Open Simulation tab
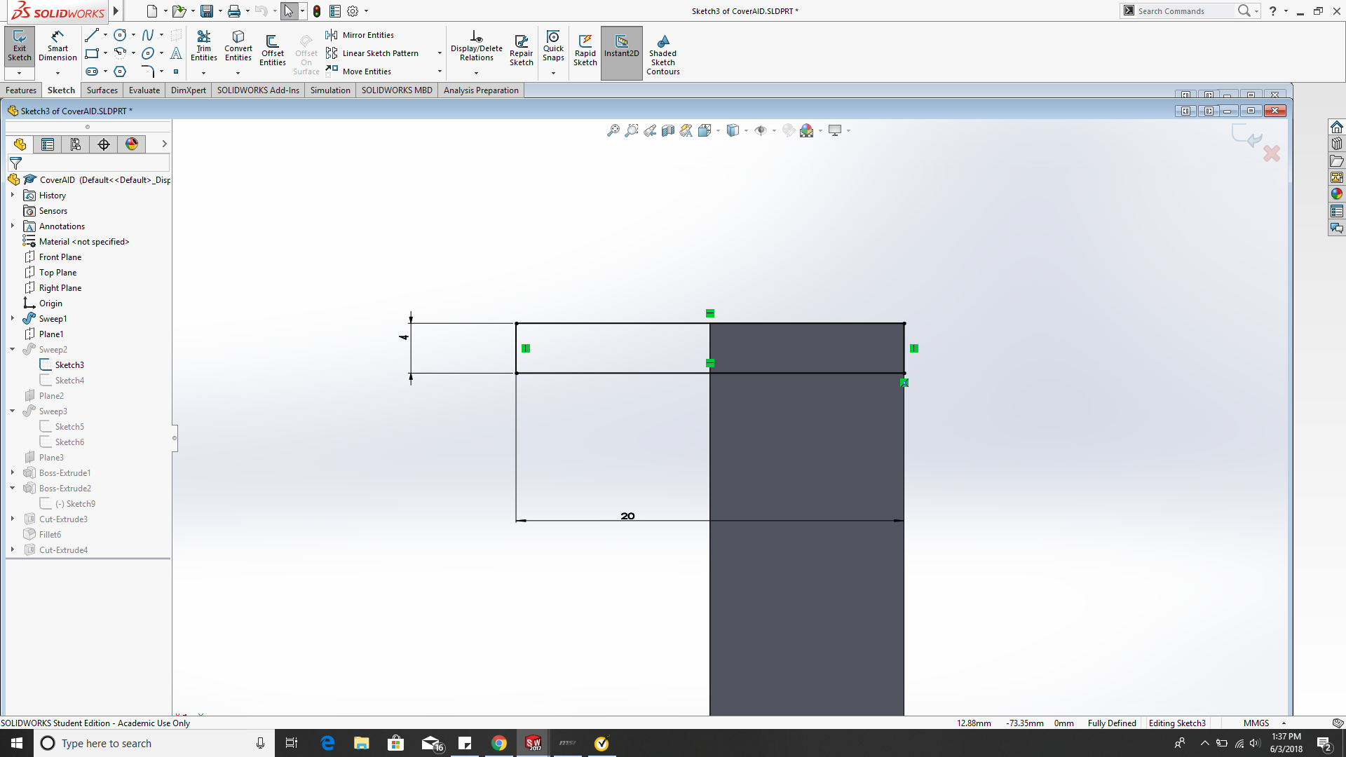The height and width of the screenshot is (757, 1346). click(330, 90)
